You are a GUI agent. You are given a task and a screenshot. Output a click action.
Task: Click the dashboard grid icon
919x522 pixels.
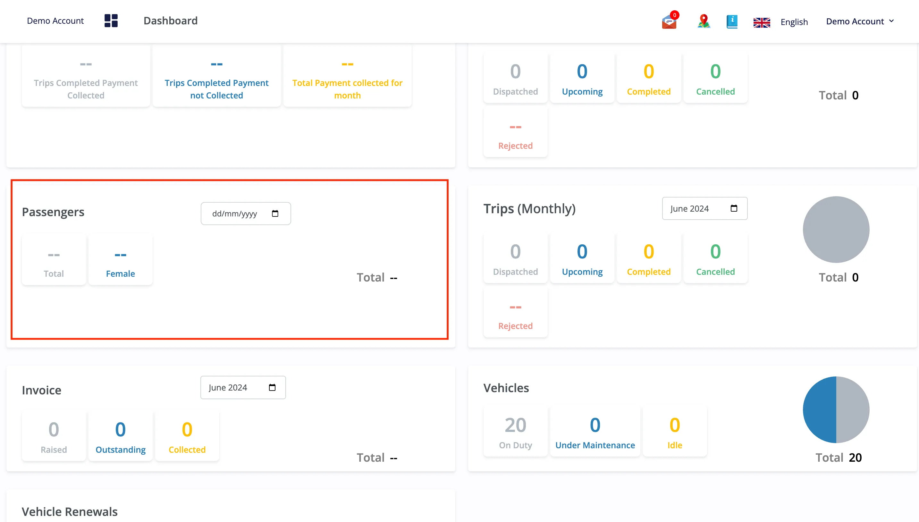click(111, 21)
